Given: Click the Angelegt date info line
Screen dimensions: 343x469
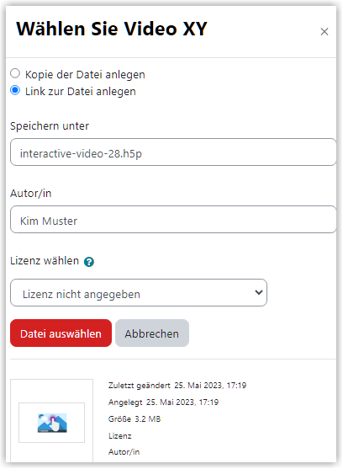Looking at the screenshot, I should pyautogui.click(x=163, y=402).
